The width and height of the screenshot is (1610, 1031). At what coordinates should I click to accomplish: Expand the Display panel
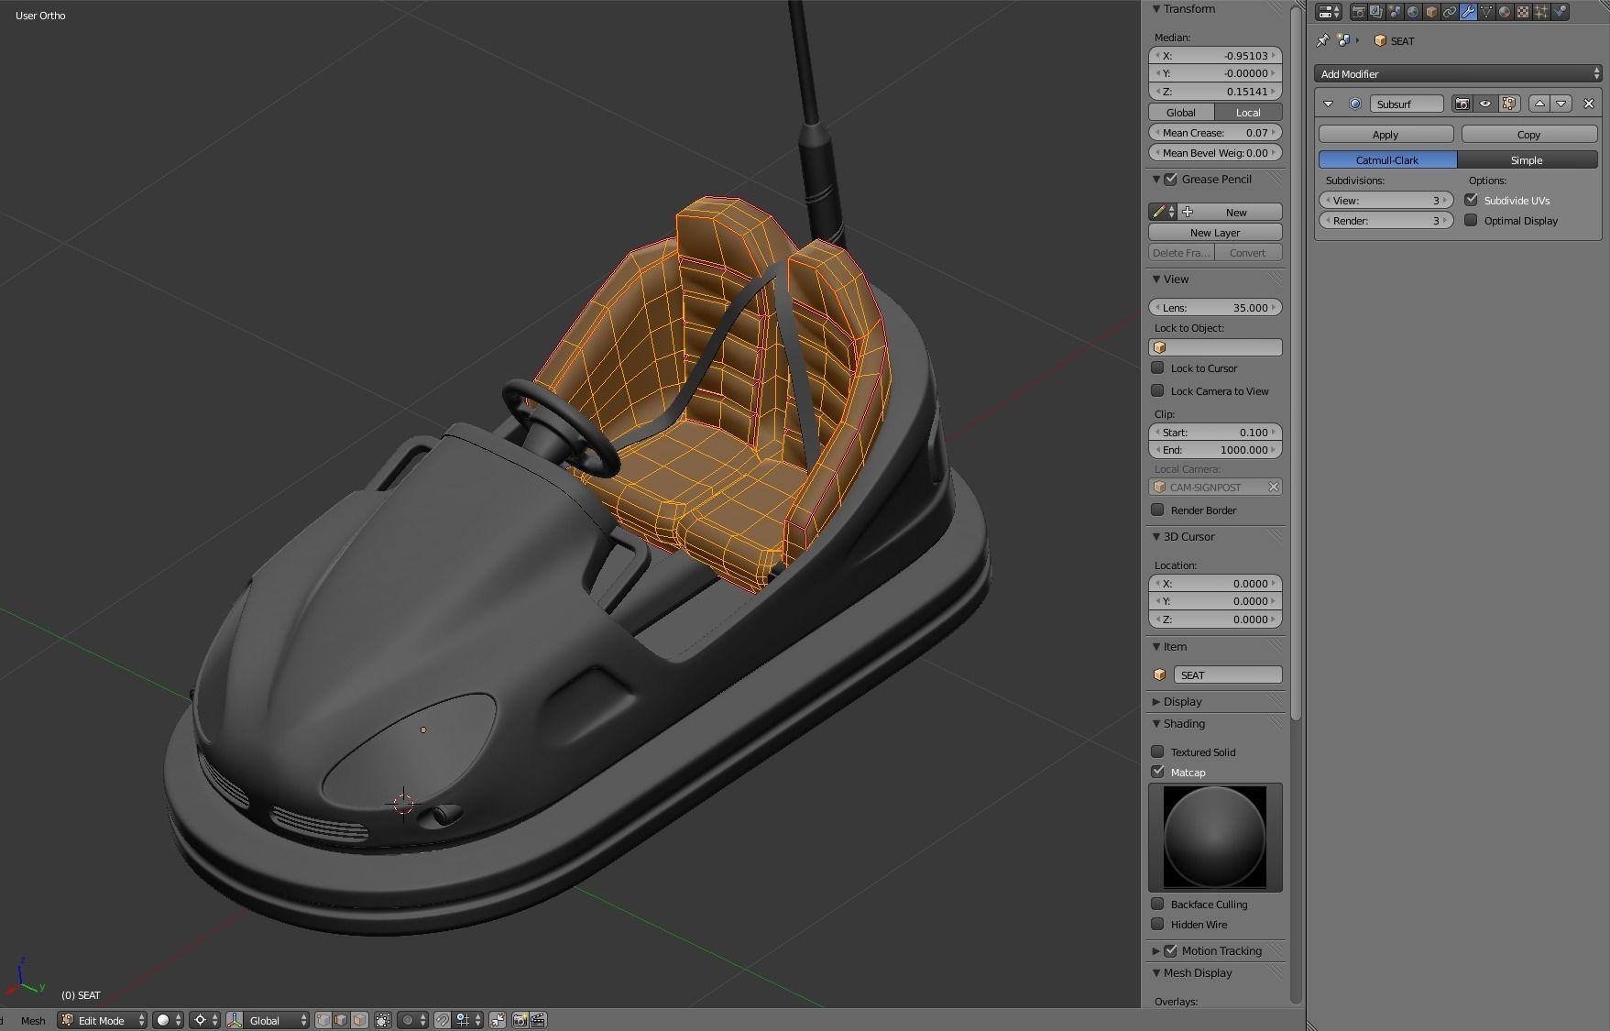click(x=1156, y=701)
